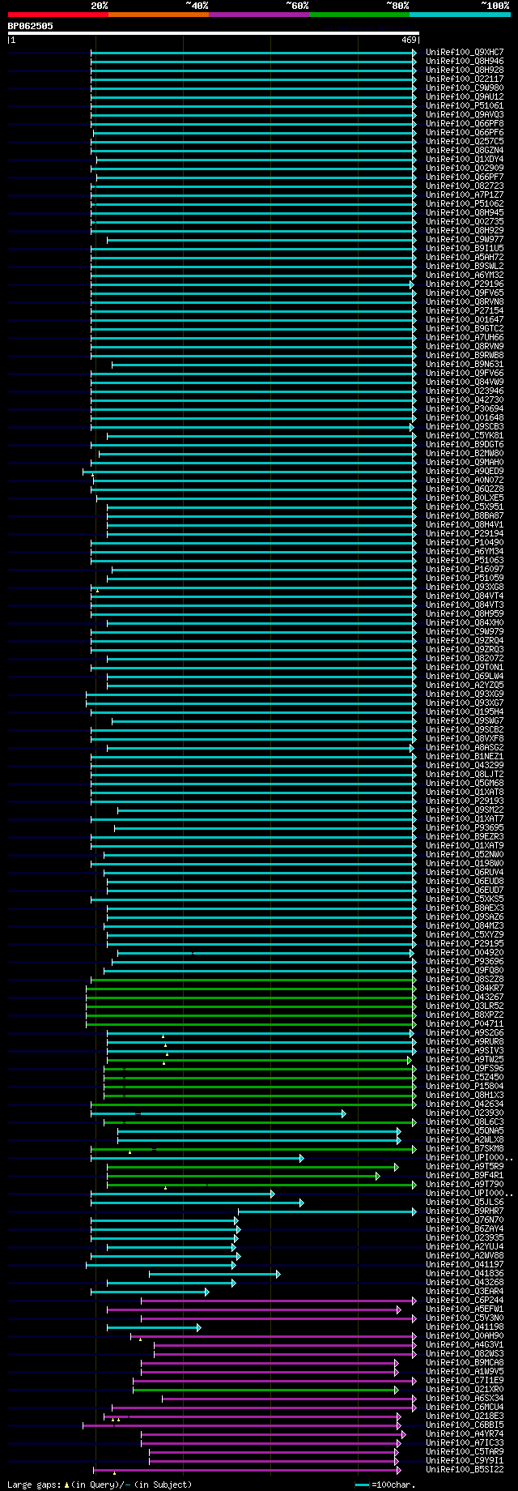Viewport: 518px width, 1491px height.
Task: Select the UniRef100_A8ASG2 label
Action: tap(465, 747)
